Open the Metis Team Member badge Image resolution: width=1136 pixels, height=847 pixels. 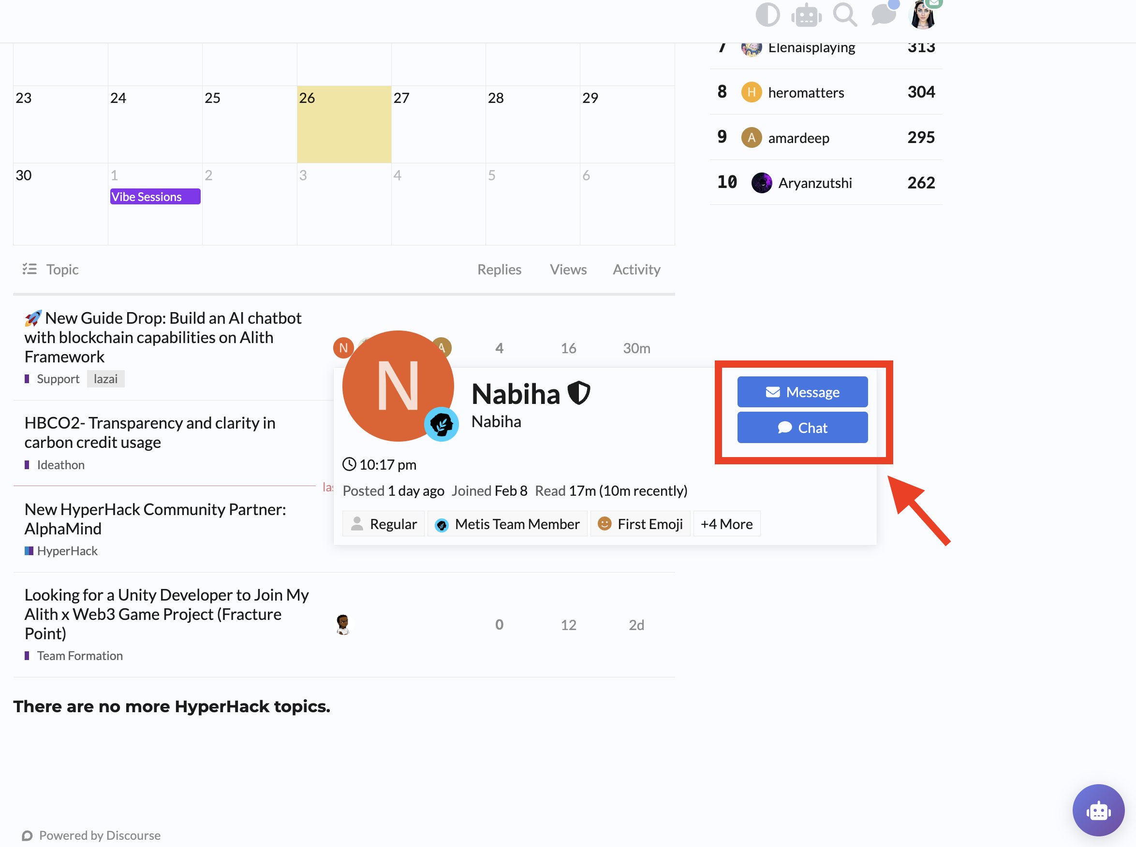(x=507, y=523)
